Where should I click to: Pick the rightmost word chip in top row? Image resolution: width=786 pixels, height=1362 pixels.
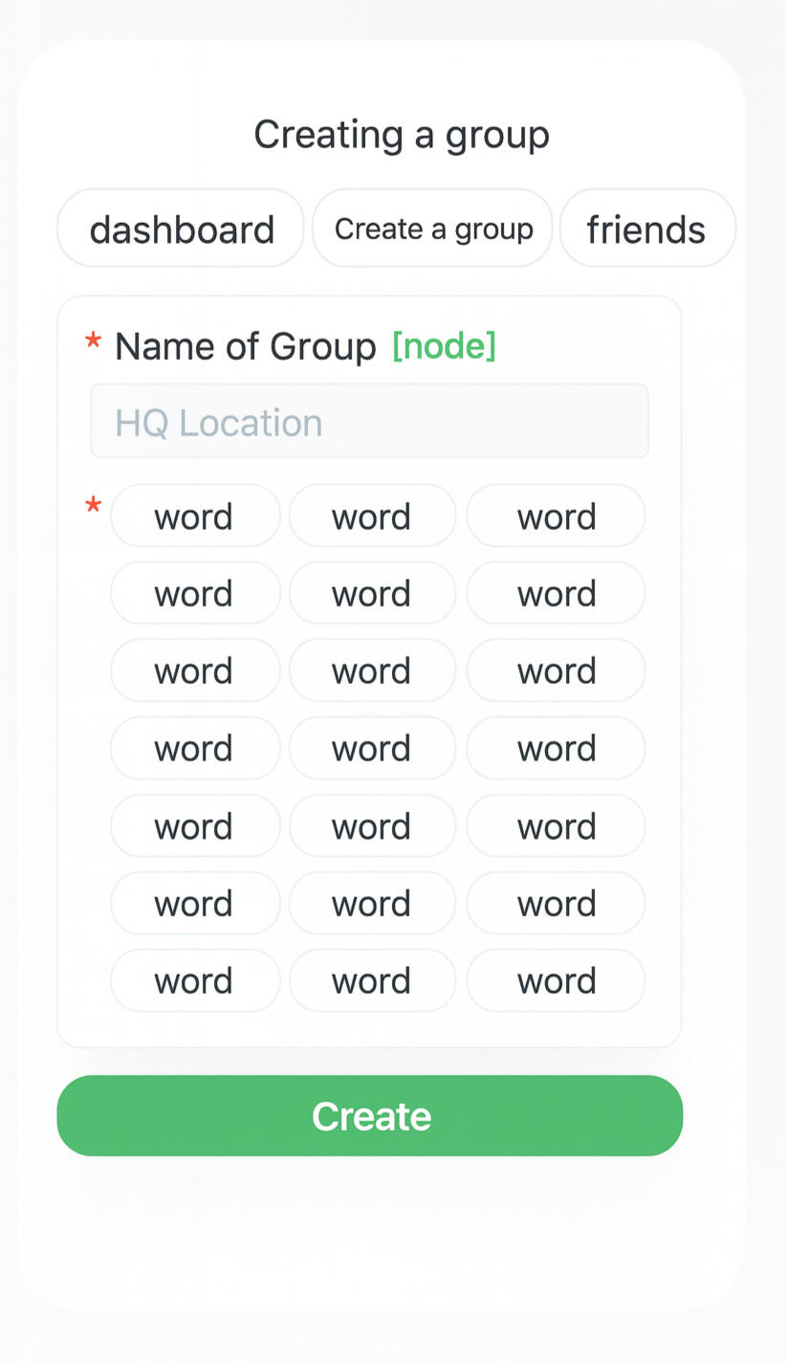[x=556, y=516]
